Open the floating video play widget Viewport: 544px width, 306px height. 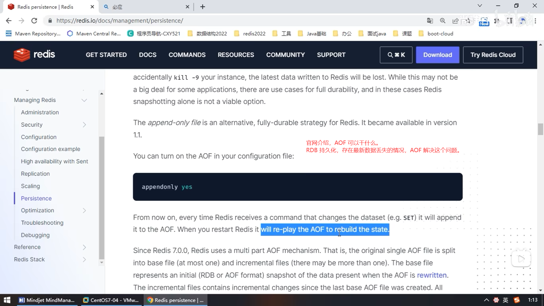coord(521,259)
